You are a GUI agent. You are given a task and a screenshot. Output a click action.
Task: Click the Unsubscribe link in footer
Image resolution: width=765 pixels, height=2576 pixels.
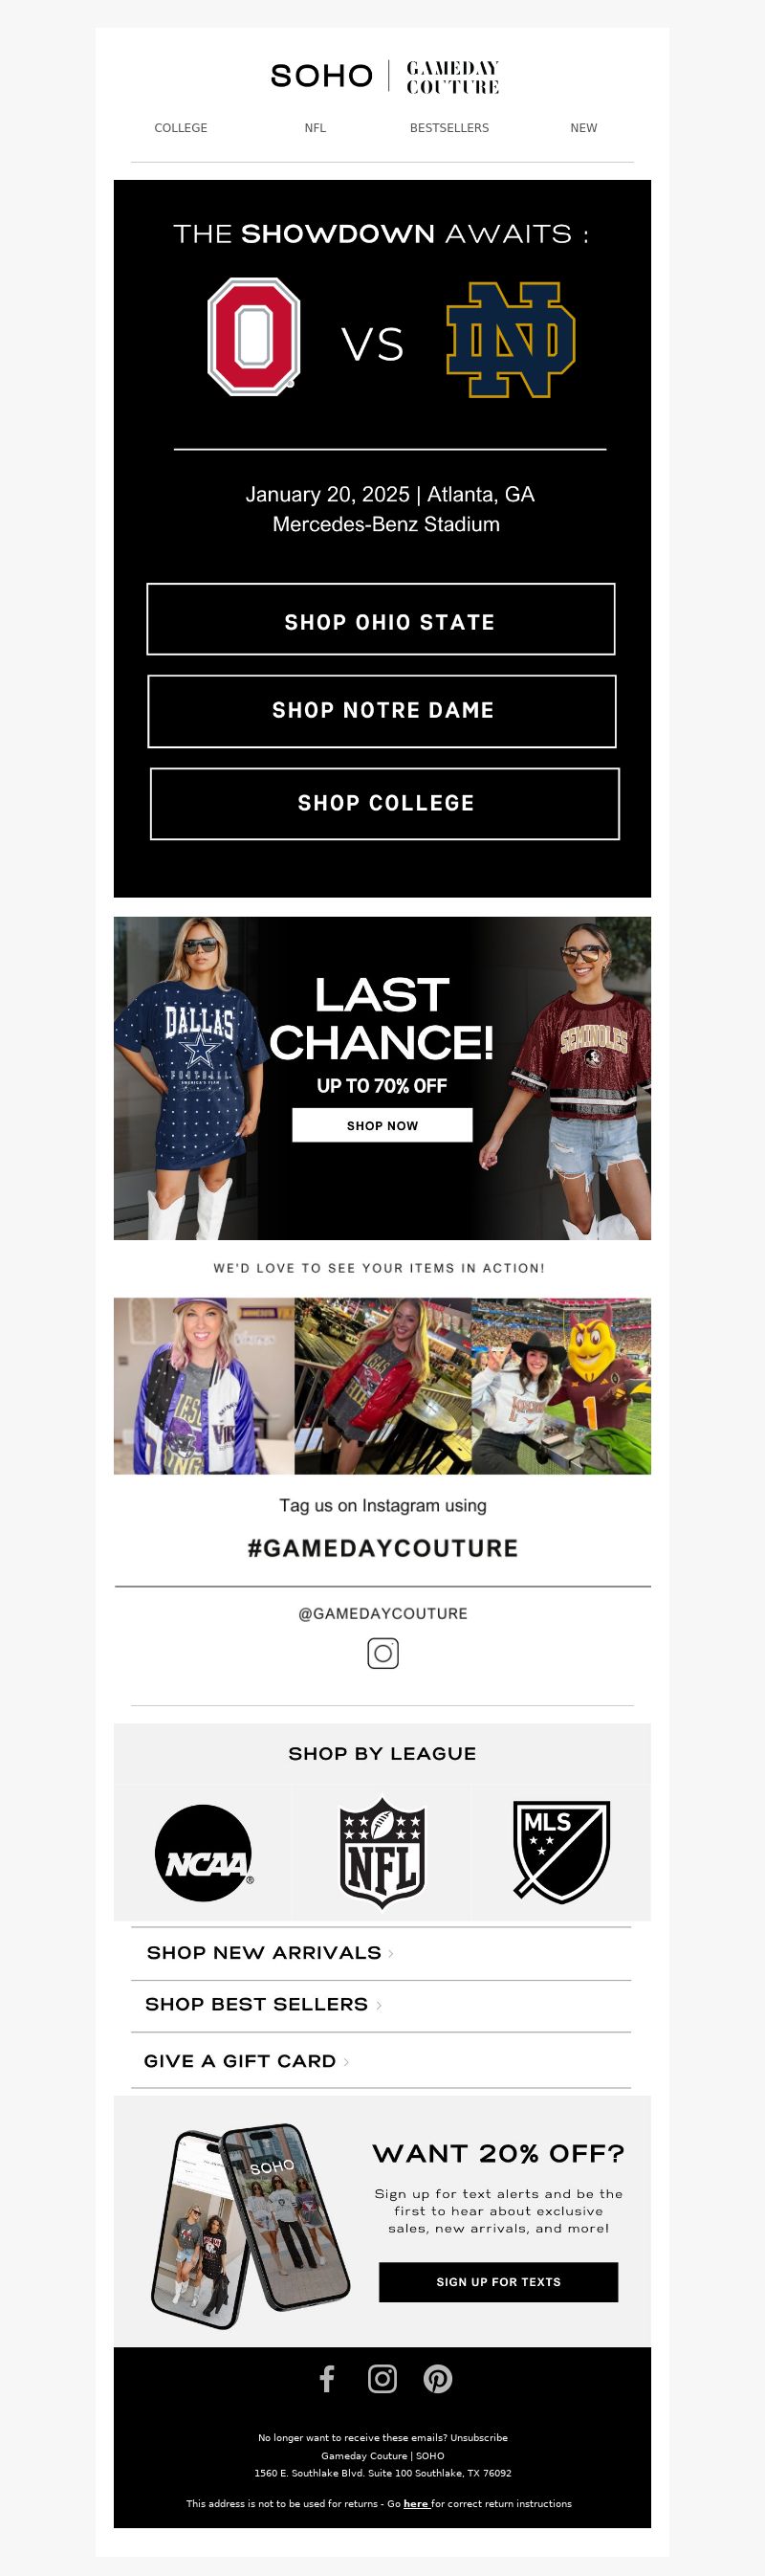tap(478, 2438)
